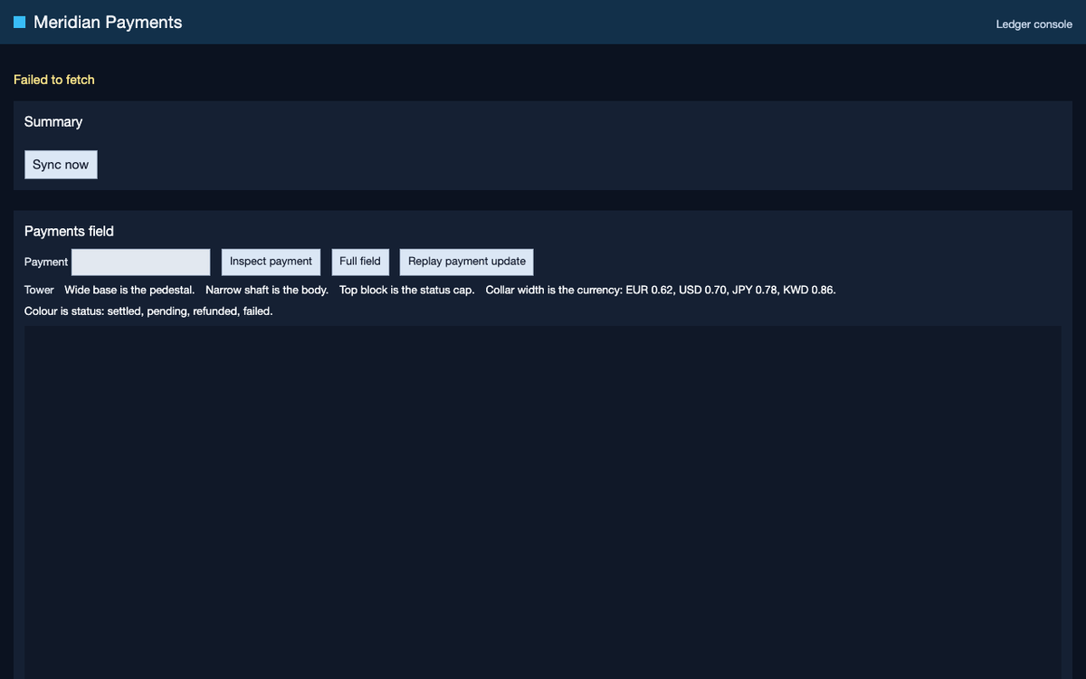The width and height of the screenshot is (1086, 679).
Task: Click the Ledger console label
Action: (x=1034, y=24)
